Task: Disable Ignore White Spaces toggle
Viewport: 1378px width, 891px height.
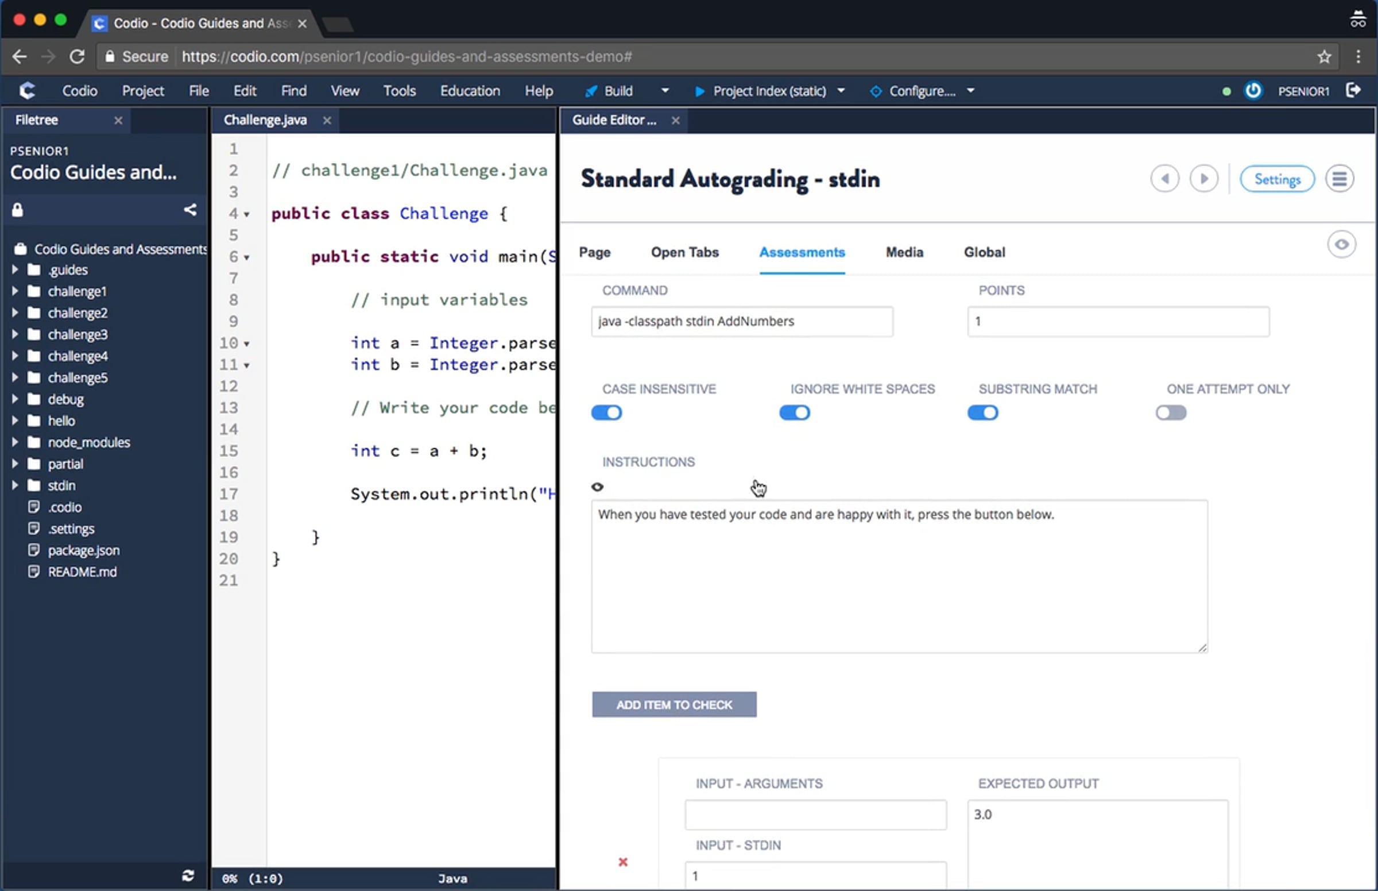Action: tap(794, 412)
